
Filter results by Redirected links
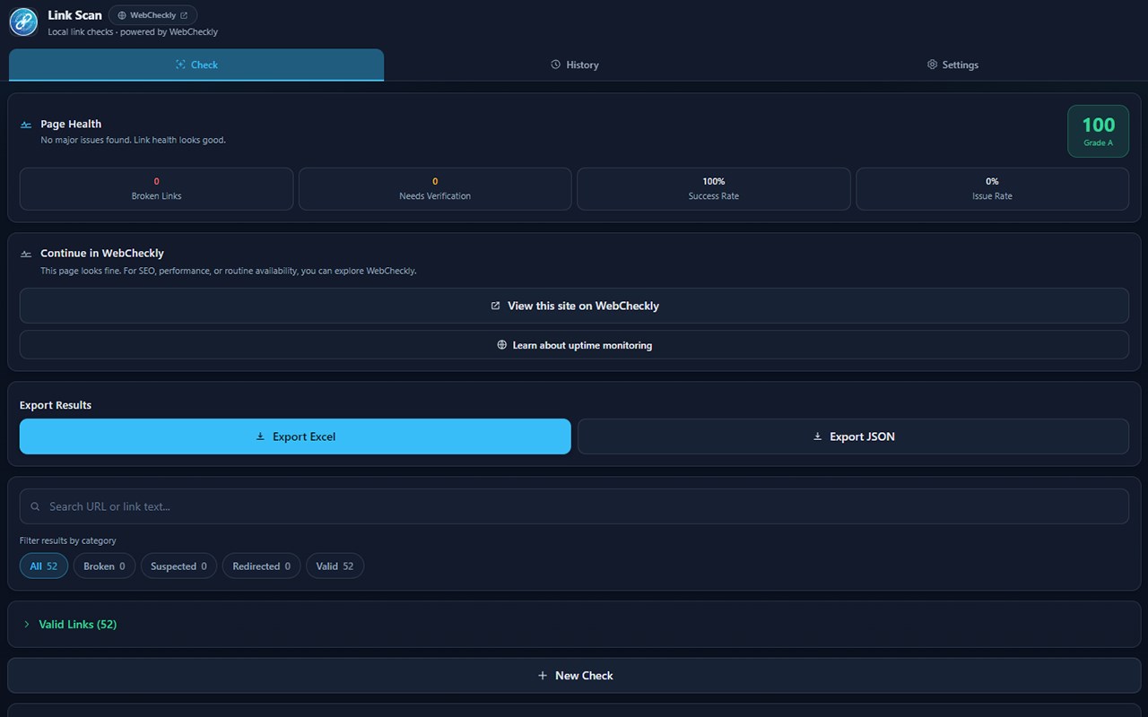pyautogui.click(x=261, y=566)
